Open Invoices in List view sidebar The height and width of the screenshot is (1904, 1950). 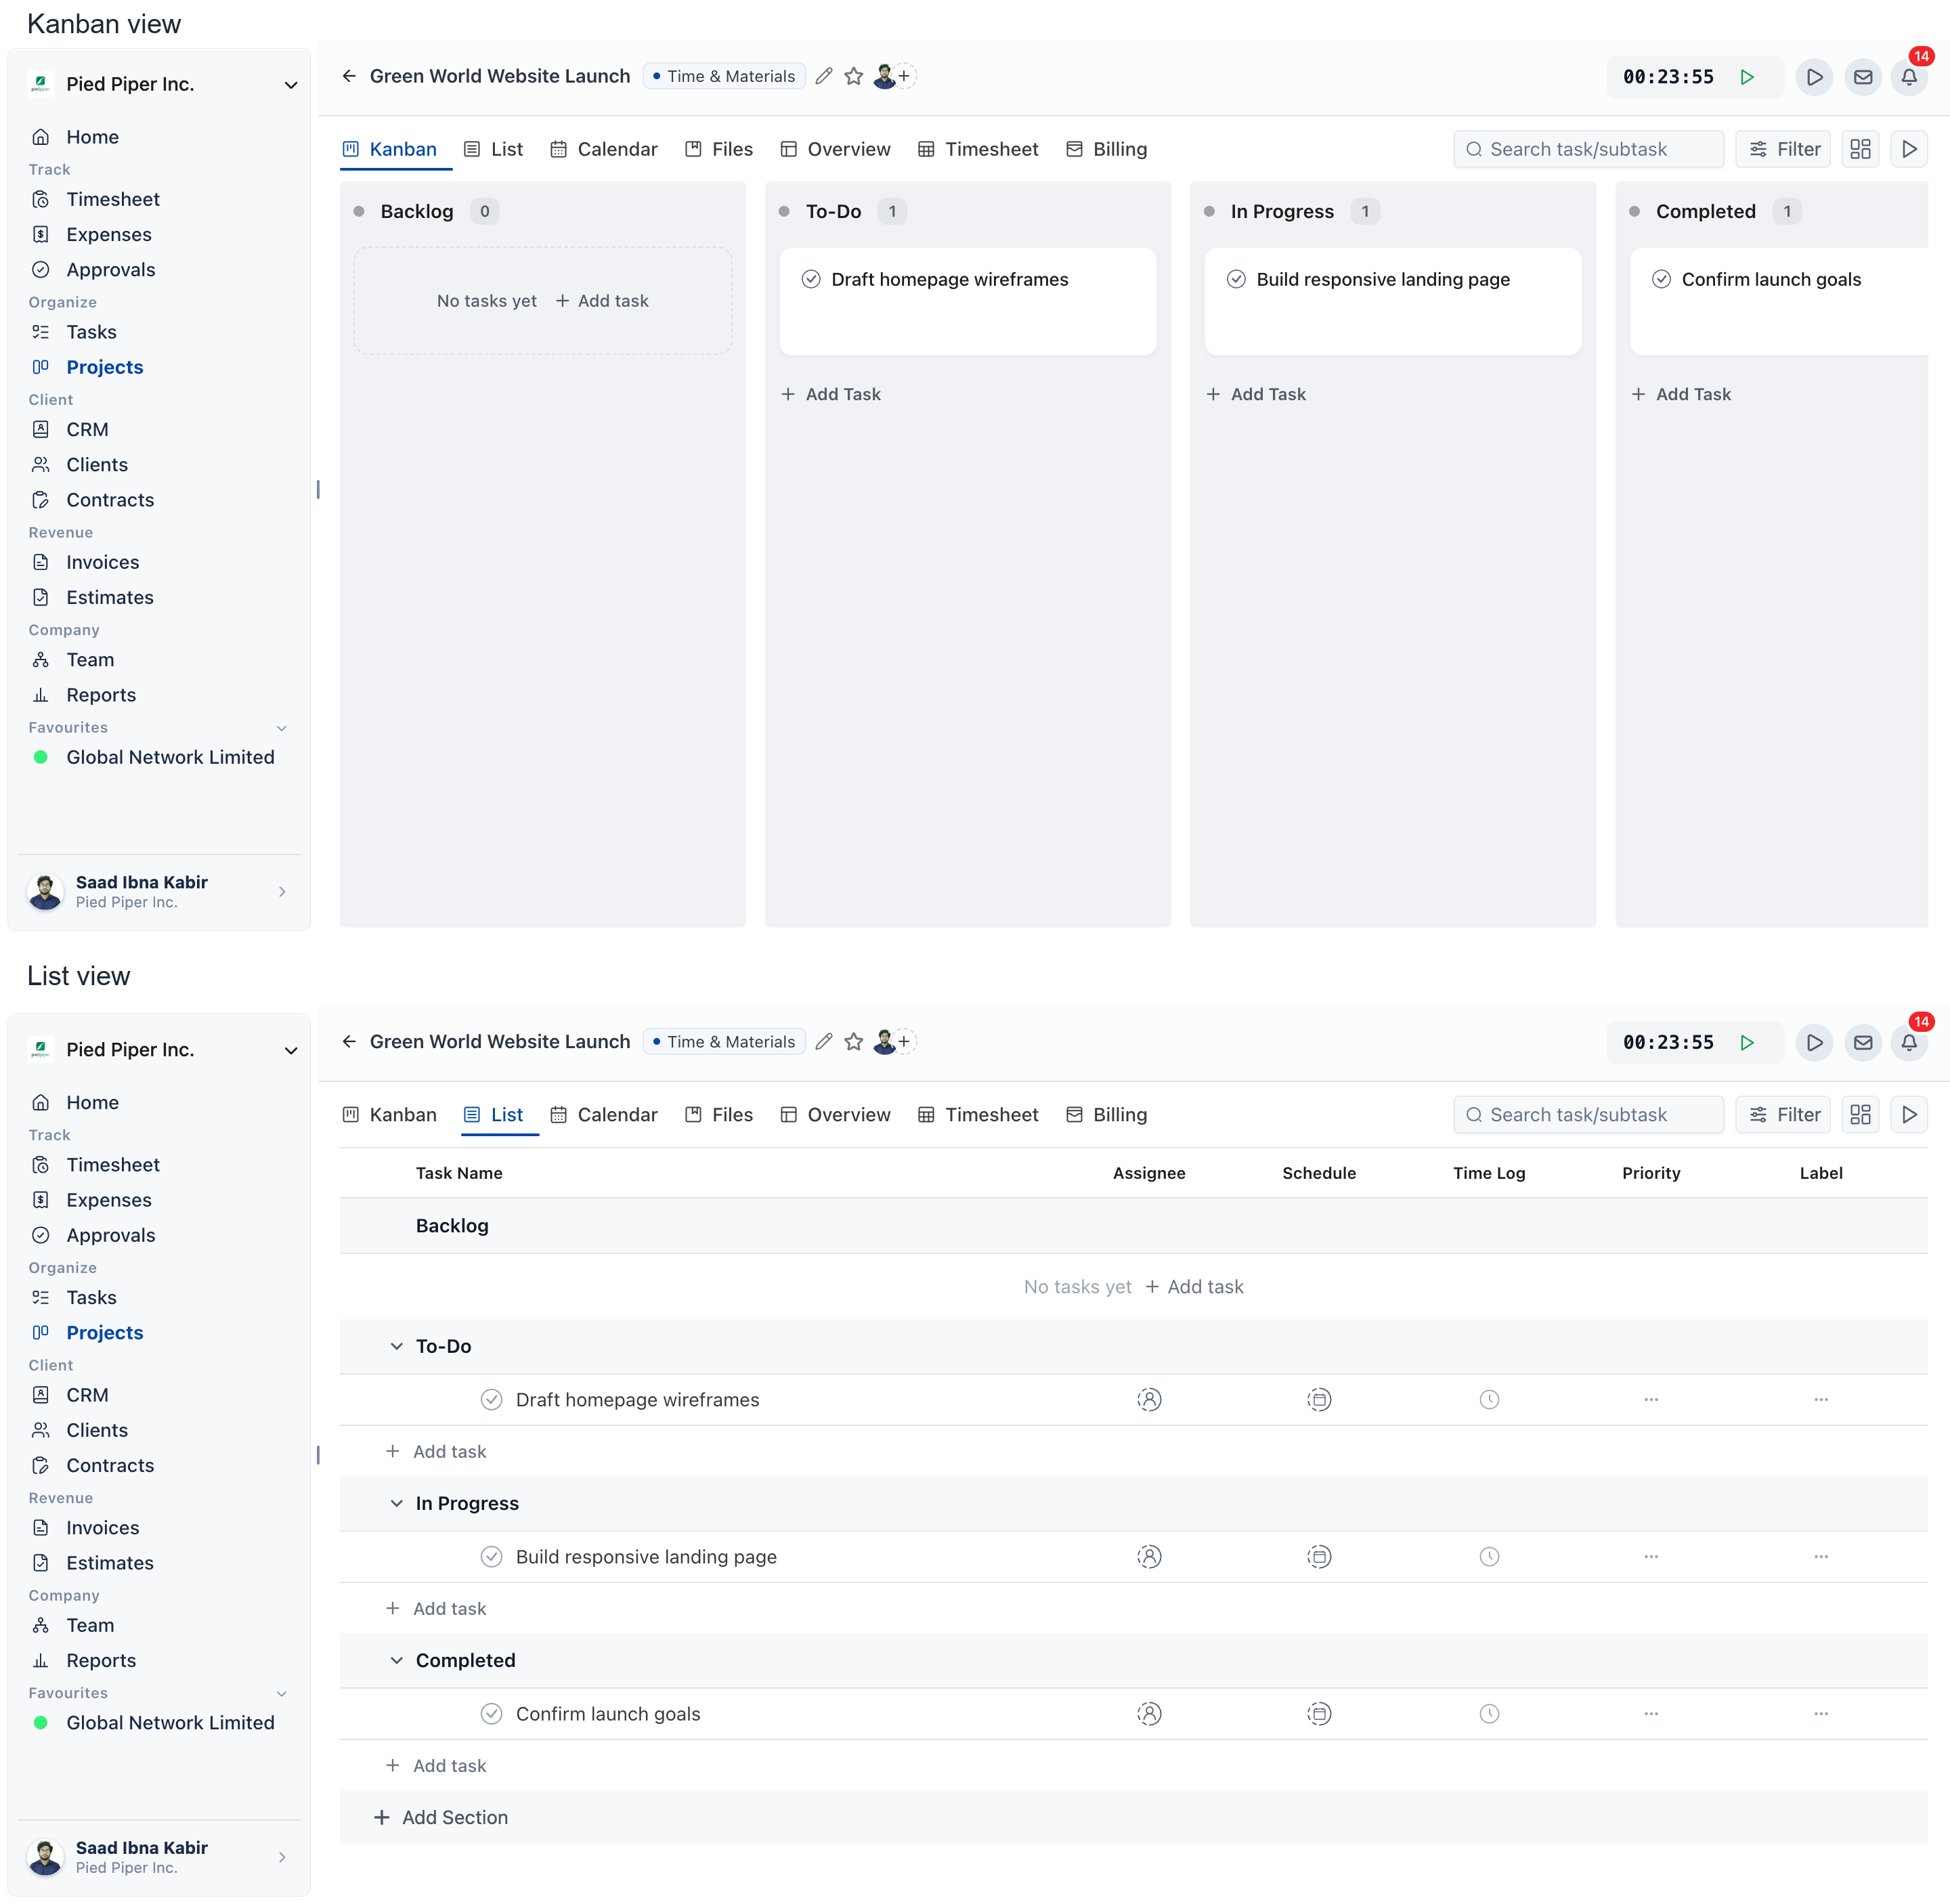tap(86, 1527)
